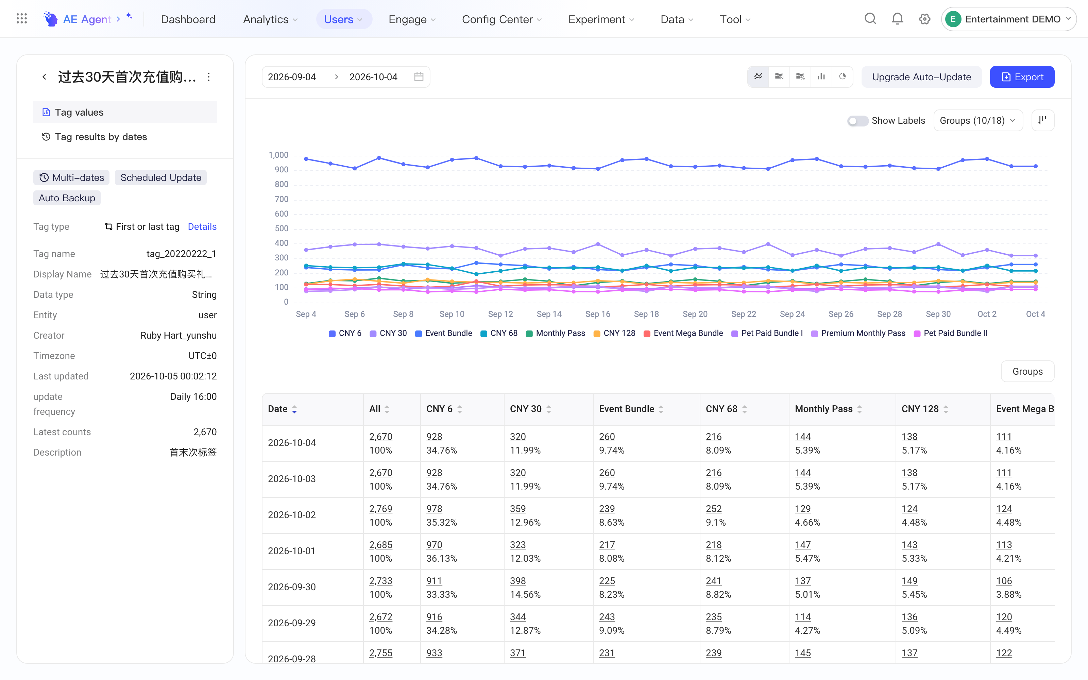Click the Event Bundle legend color swatch
Screen dimensions: 1088x680
[418, 334]
